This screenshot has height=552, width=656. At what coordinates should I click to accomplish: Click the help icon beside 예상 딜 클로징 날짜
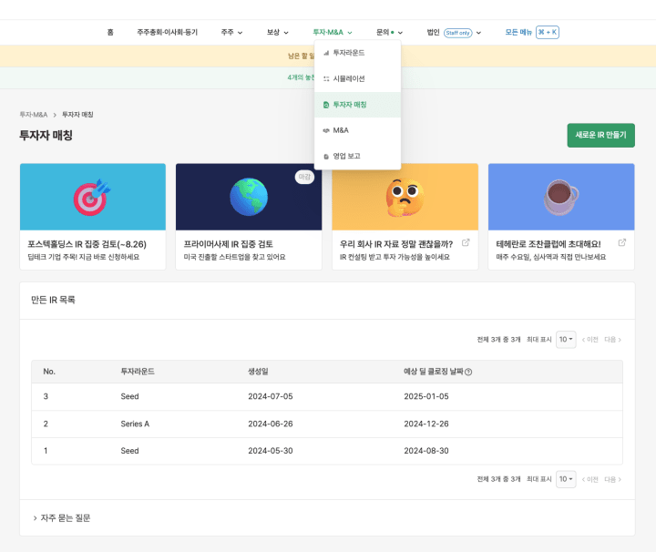click(468, 372)
